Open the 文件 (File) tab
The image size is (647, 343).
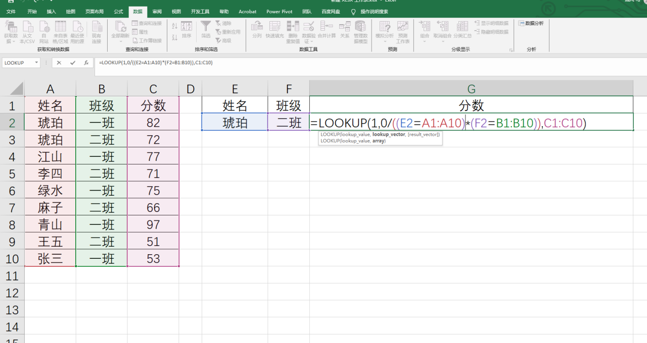[11, 12]
